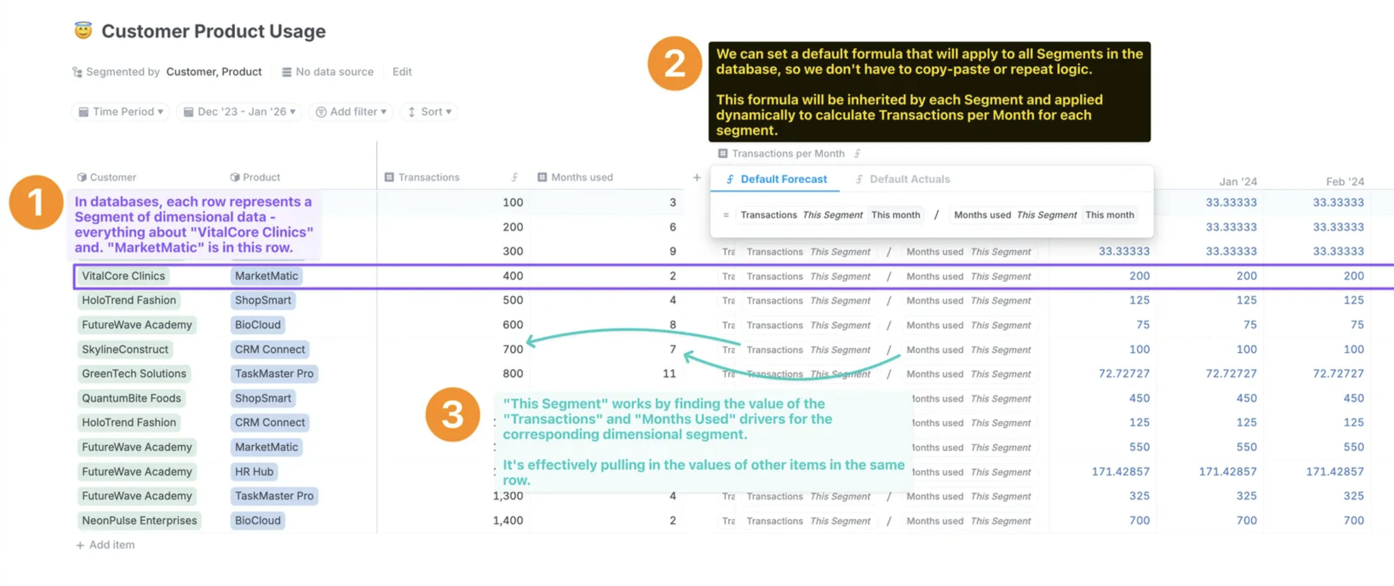Click the Product dimension cube icon

(234, 177)
